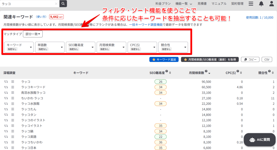Image resolution: width=277 pixels, height=150 pixels.
Task: Expand the 単語数 filter dropdown
Action: click(x=50, y=47)
